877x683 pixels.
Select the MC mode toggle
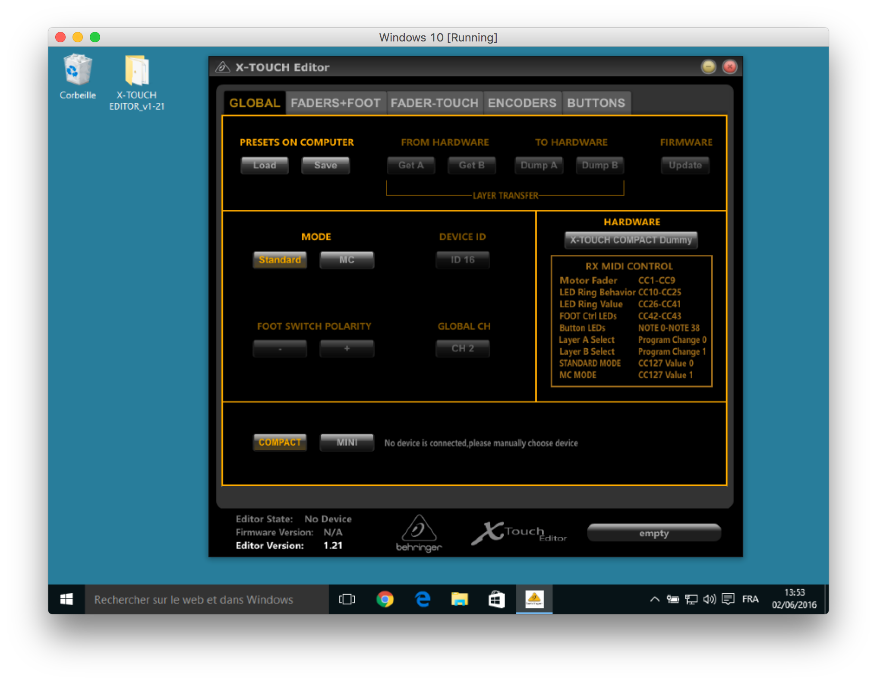click(x=347, y=260)
